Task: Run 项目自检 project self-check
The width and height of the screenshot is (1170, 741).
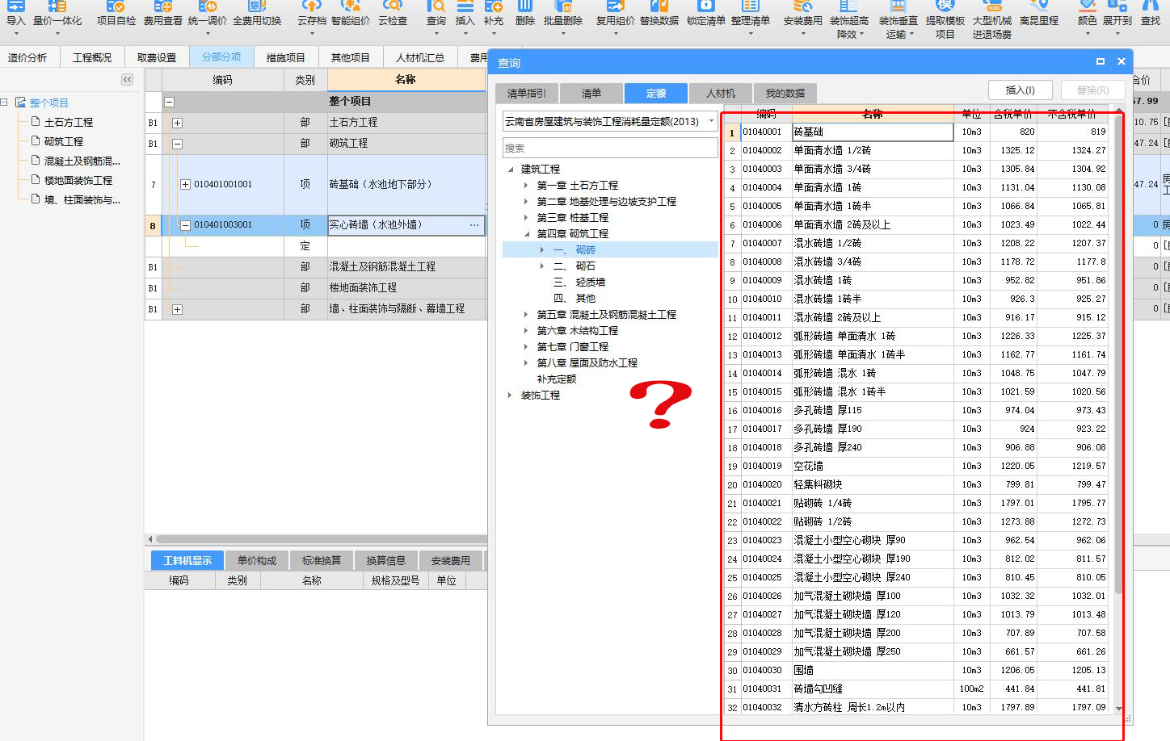Action: point(116,14)
